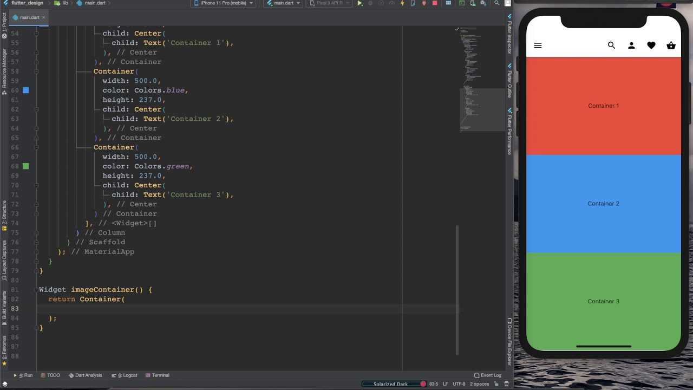Viewport: 693px width, 390px height.
Task: Toggle the read-only lock icon in status bar
Action: (x=497, y=384)
